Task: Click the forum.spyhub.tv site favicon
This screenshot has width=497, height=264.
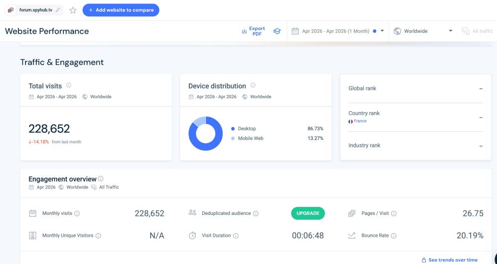Action: coord(11,10)
